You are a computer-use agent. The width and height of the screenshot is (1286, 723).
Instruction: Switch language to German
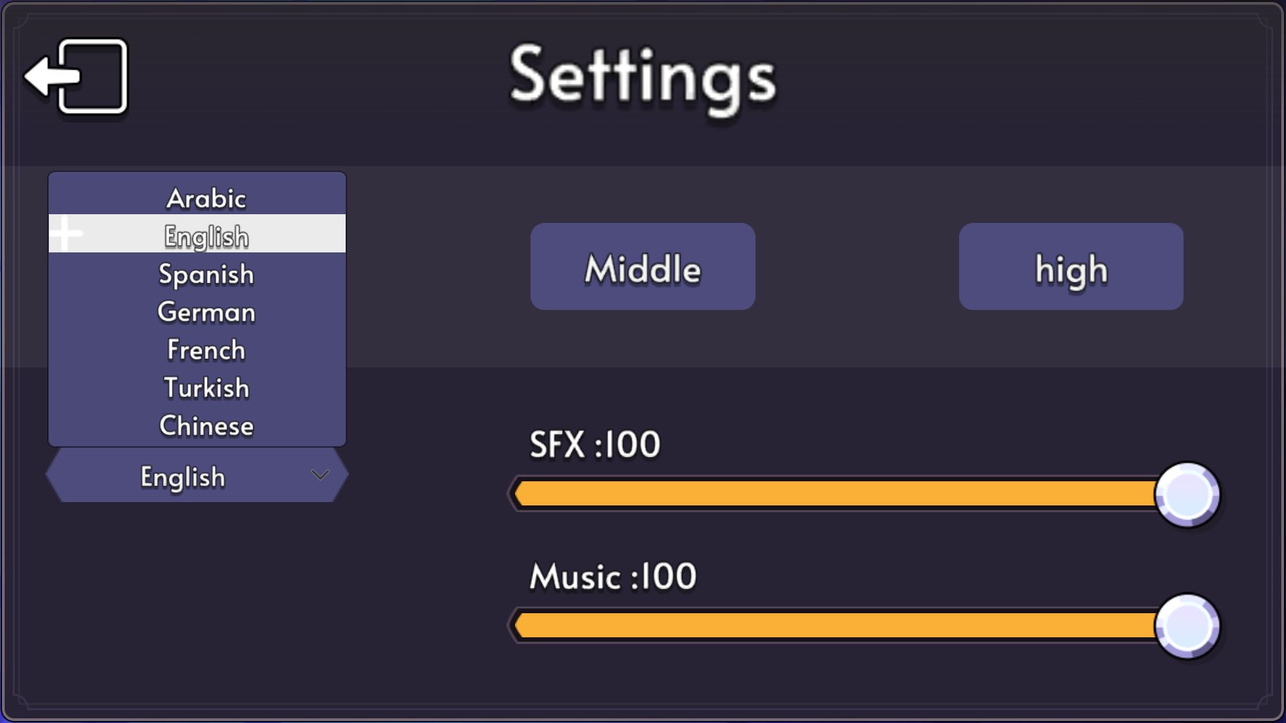pyautogui.click(x=206, y=312)
